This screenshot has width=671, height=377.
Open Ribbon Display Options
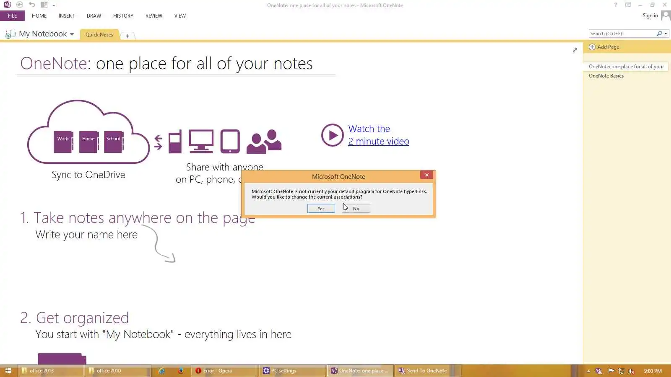click(628, 5)
